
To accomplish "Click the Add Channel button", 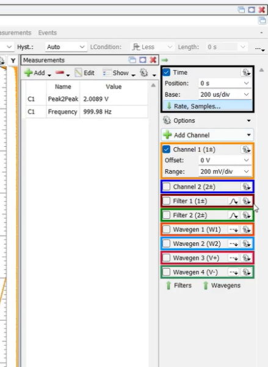I will (x=207, y=135).
